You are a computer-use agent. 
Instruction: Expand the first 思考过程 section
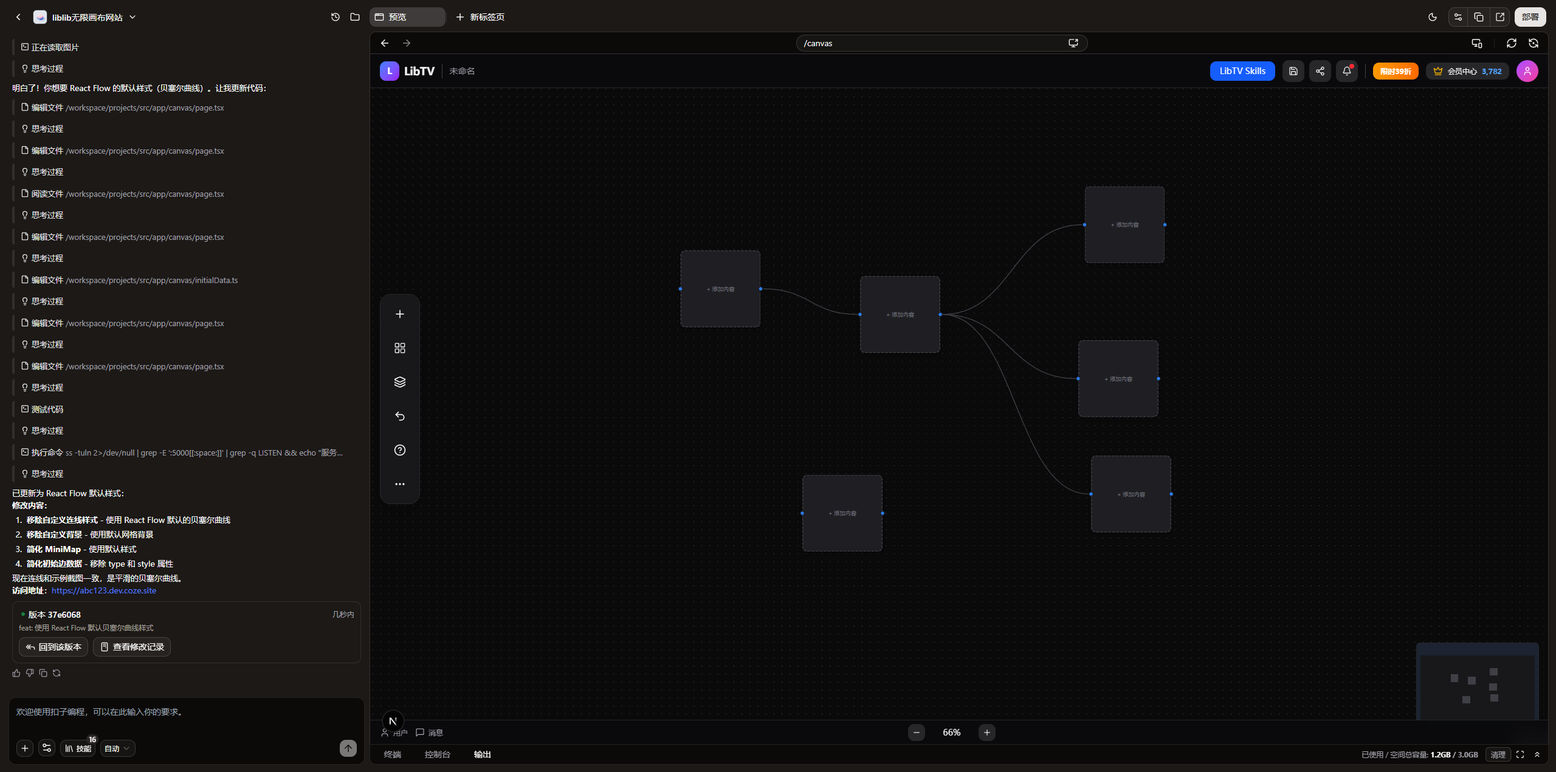point(47,69)
